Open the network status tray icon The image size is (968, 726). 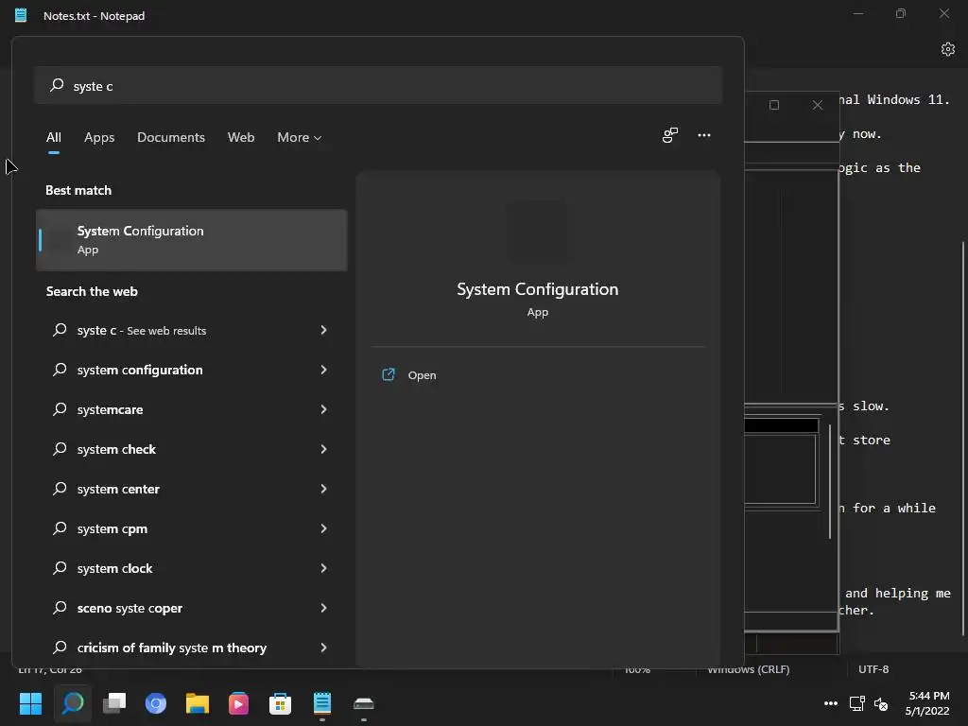pyautogui.click(x=856, y=703)
